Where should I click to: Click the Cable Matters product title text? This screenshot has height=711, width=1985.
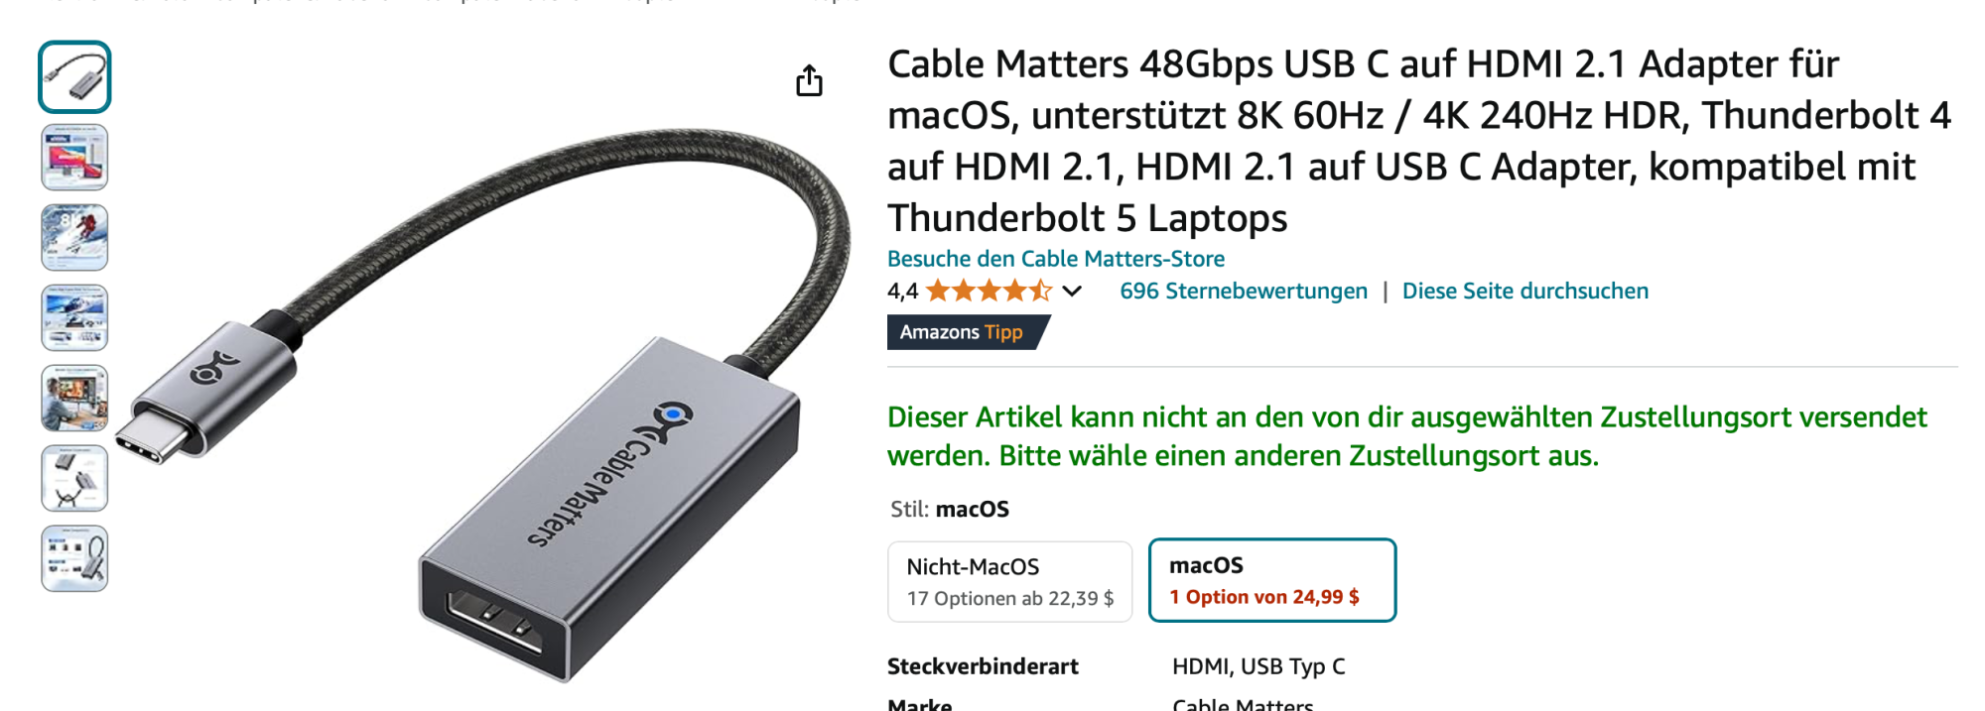click(1419, 141)
